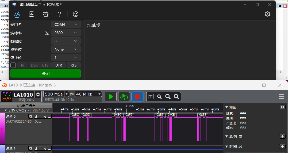Click the green 关闭 close port button
This screenshot has width=288, height=153.
[x=45, y=73]
